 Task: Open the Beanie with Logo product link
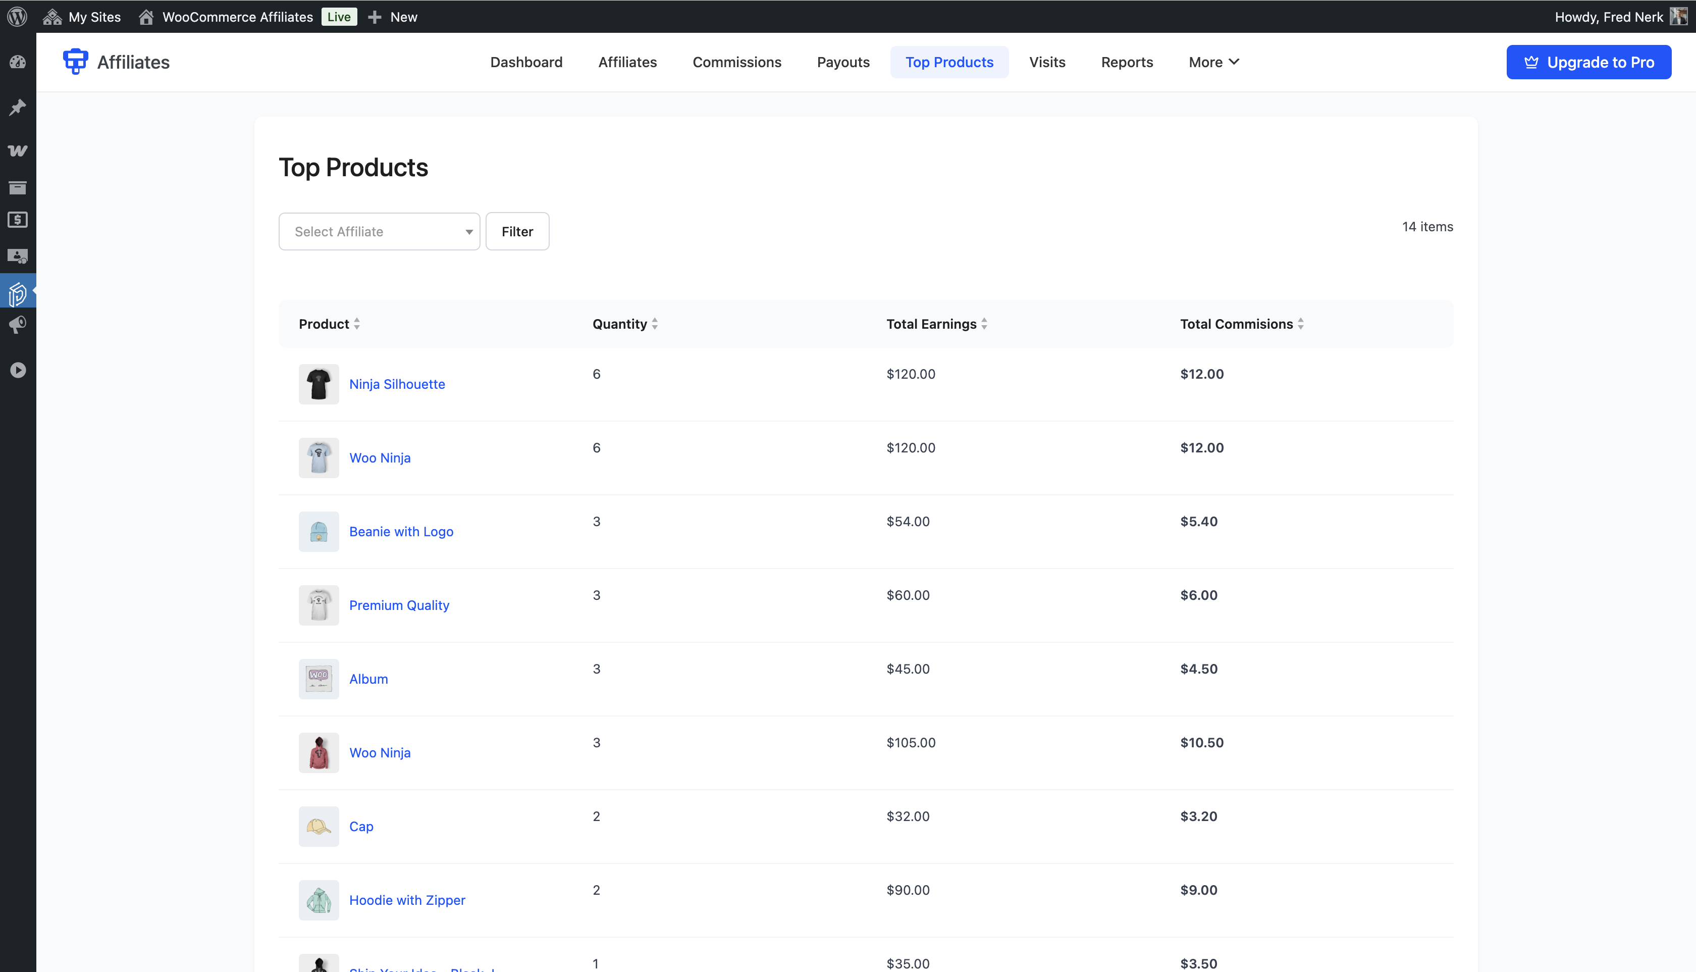click(401, 531)
